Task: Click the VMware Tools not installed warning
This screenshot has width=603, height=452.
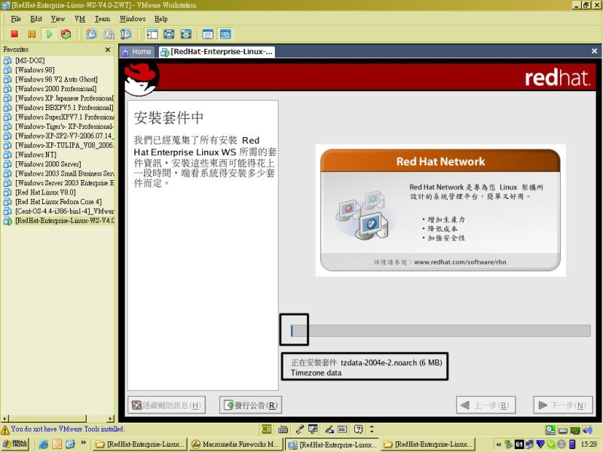Action: point(63,429)
